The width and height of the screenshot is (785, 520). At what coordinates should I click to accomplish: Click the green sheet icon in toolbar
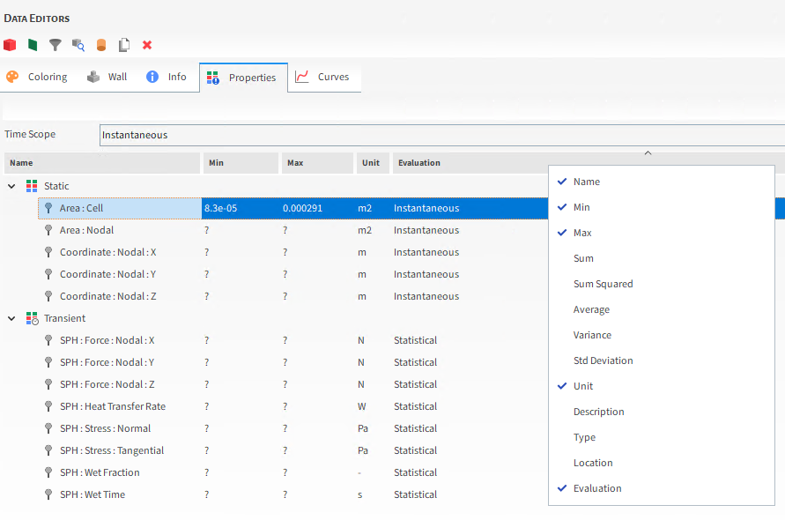(33, 45)
